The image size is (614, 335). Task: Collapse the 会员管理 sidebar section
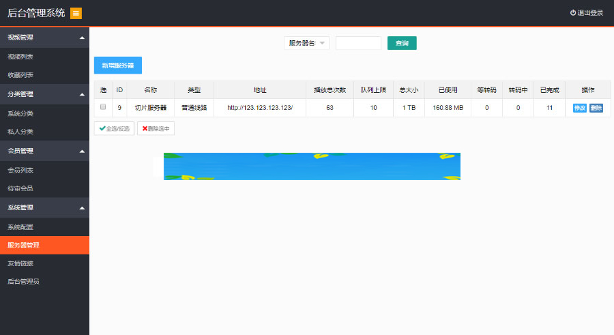(82, 151)
